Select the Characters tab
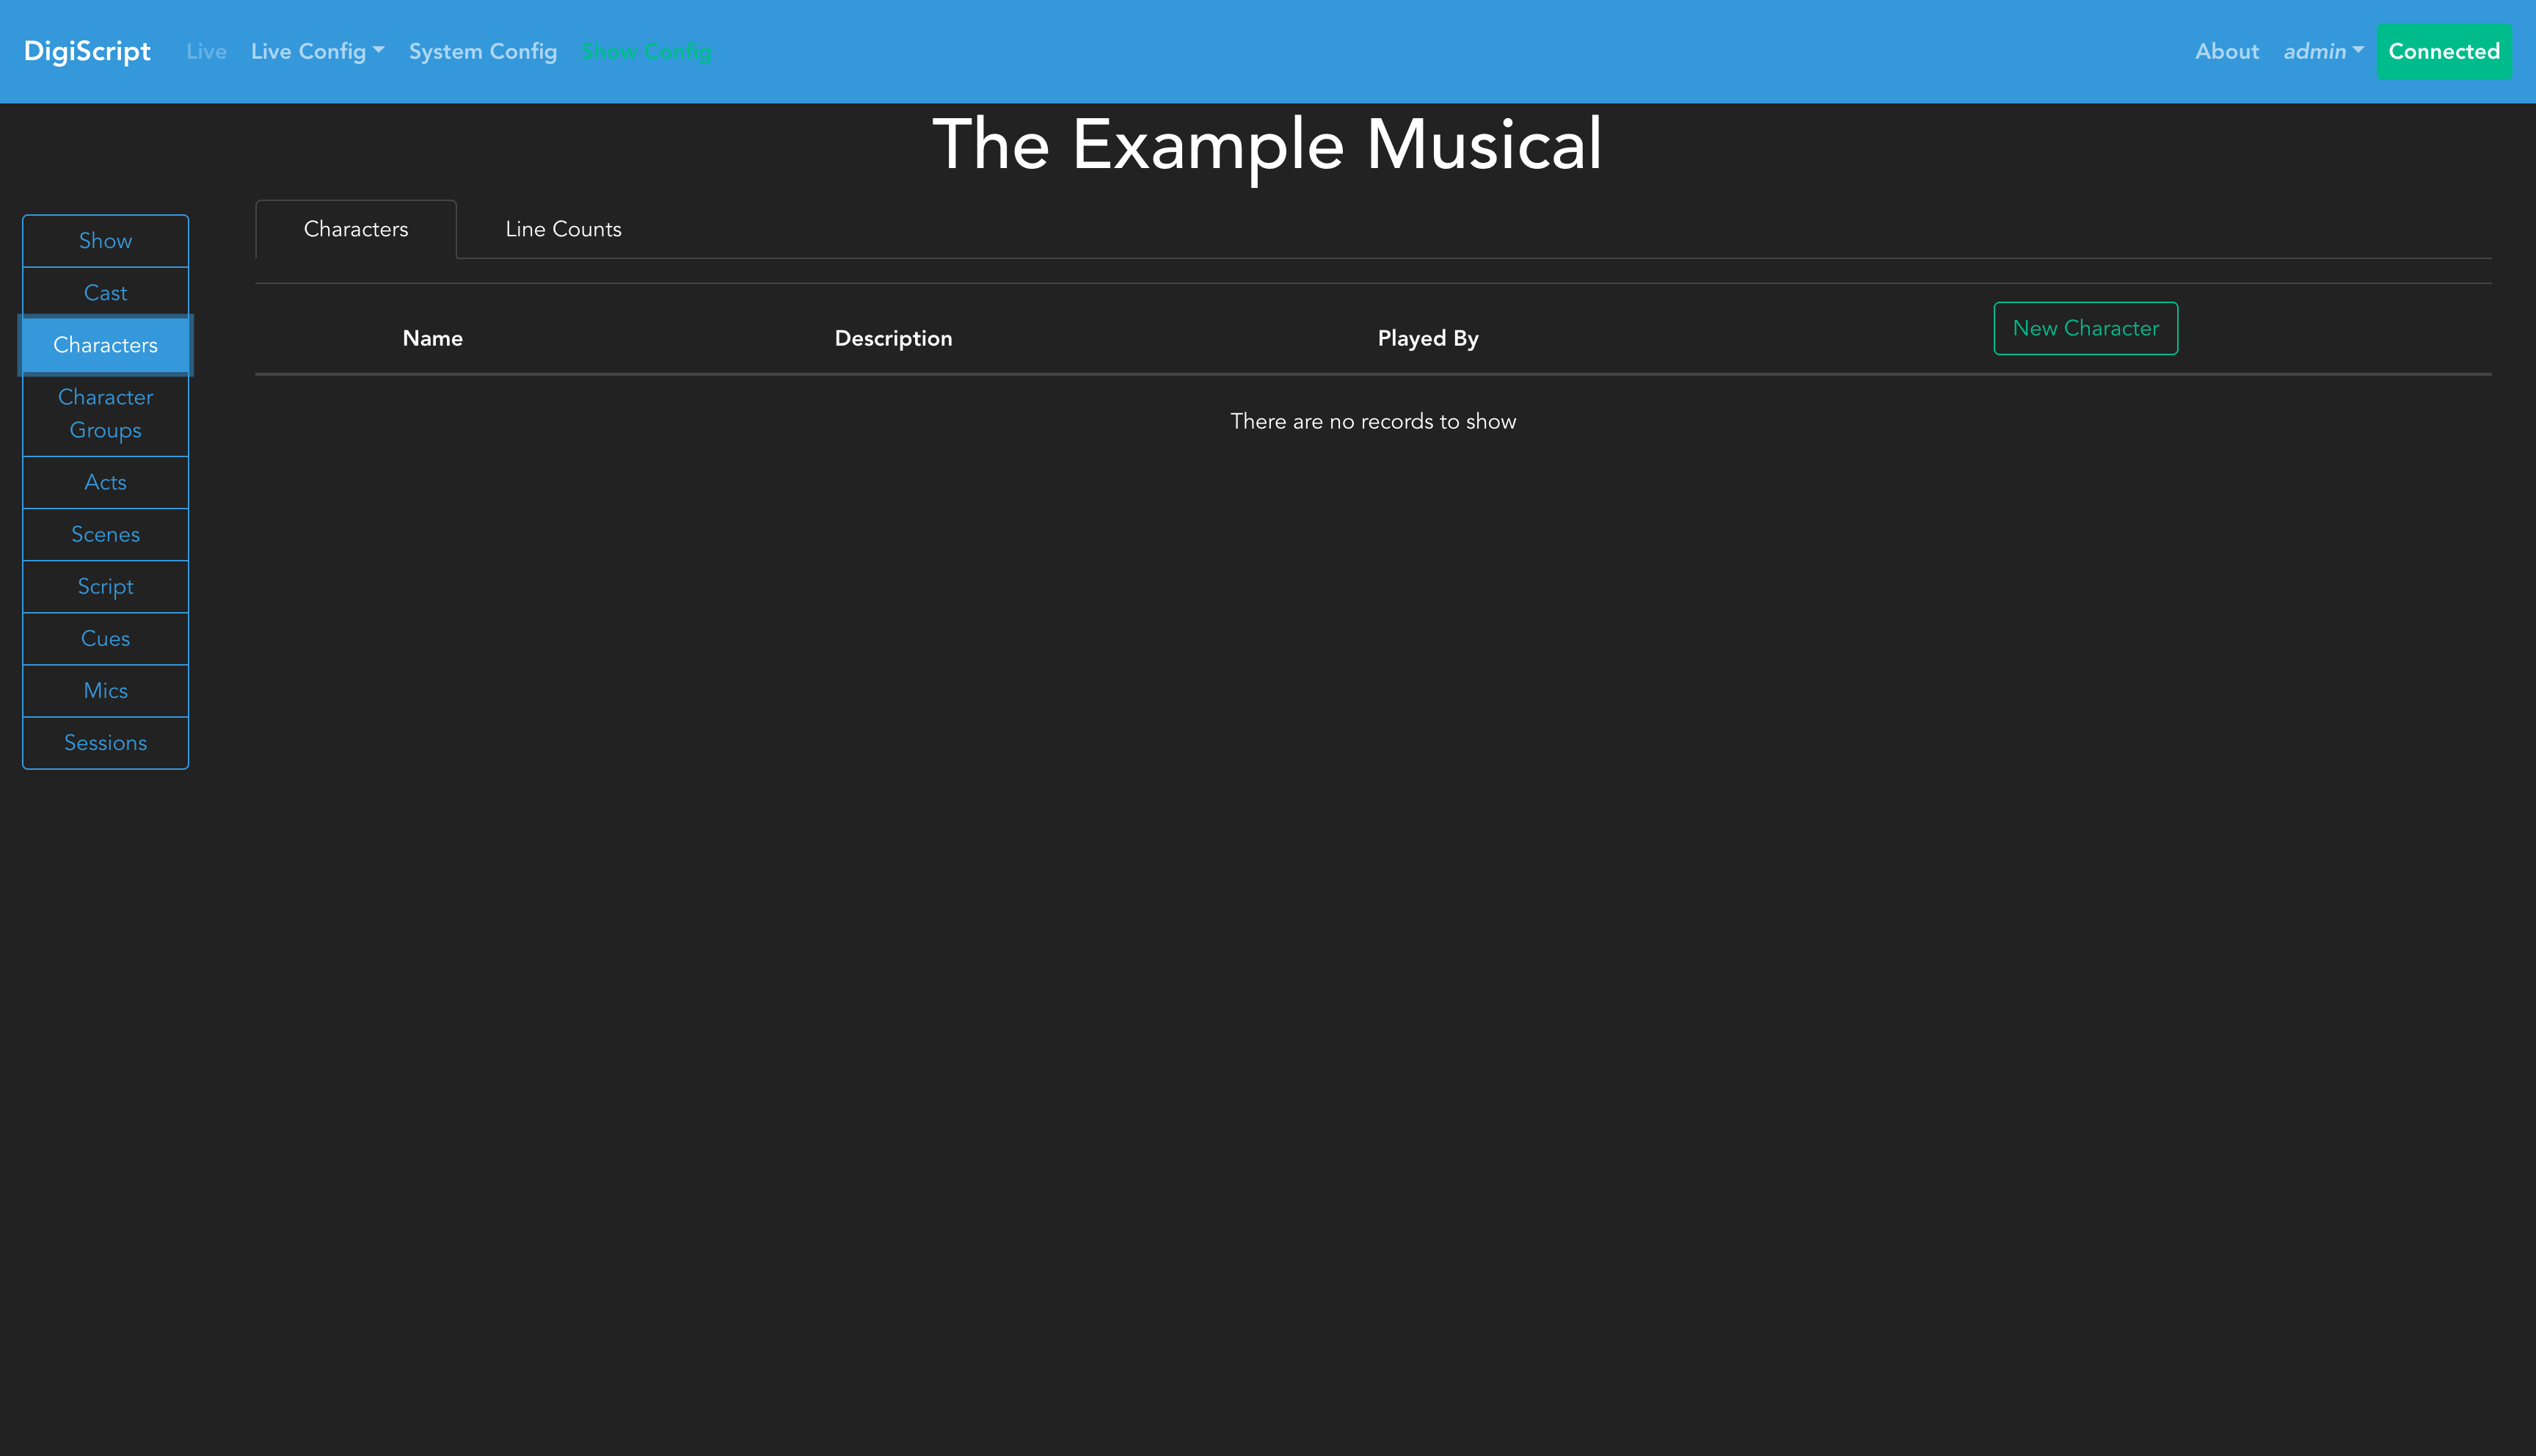The width and height of the screenshot is (2536, 1456). (356, 229)
